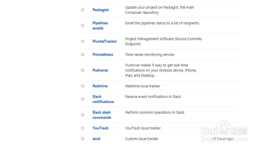Click the Redmine power status icon
Image resolution: width=262 pixels, height=148 pixels.
(83, 86)
